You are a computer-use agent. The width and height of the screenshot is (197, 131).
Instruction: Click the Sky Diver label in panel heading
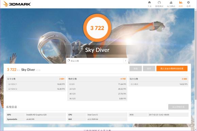28,70
